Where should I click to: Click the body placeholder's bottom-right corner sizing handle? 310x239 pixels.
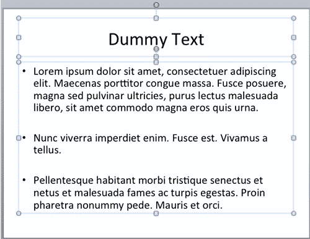click(x=294, y=213)
